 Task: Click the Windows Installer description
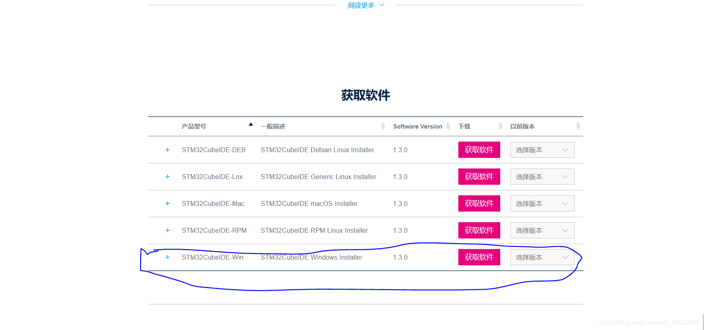[312, 257]
